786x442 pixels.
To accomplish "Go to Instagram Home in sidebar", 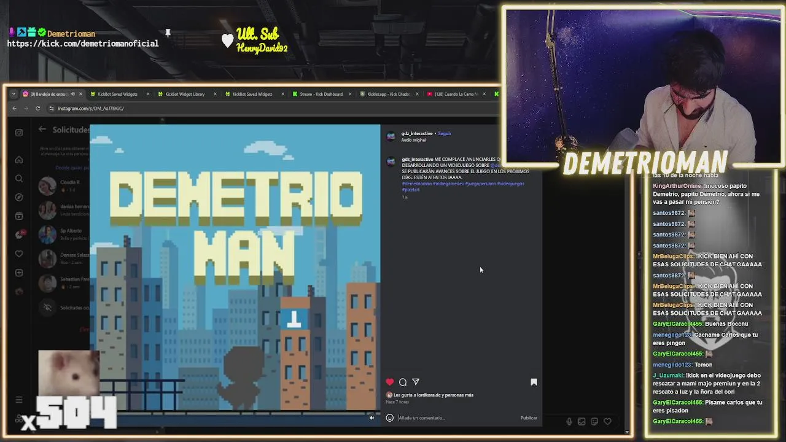I will pos(19,160).
